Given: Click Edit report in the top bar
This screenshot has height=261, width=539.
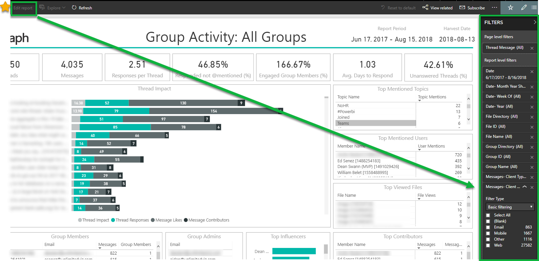Looking at the screenshot, I should pos(23,8).
